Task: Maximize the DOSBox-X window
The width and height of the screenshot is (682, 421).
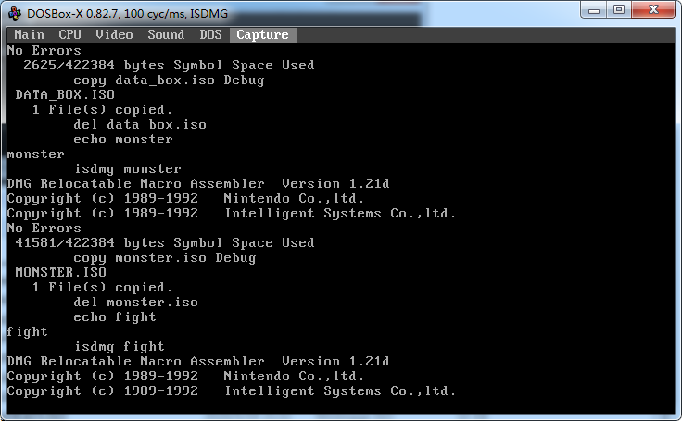Action: [619, 9]
